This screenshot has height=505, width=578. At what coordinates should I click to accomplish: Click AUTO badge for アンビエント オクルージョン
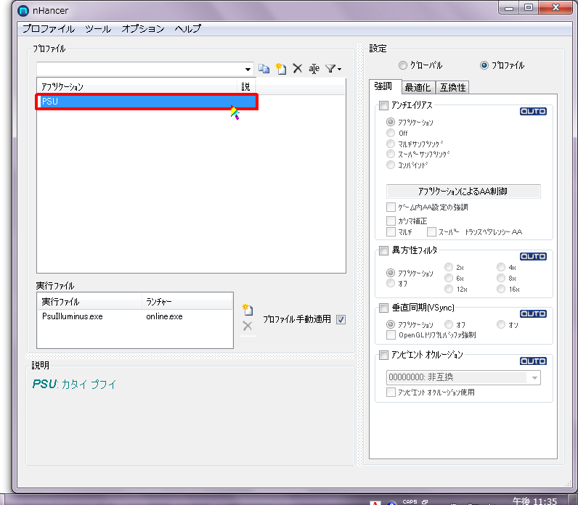click(533, 361)
